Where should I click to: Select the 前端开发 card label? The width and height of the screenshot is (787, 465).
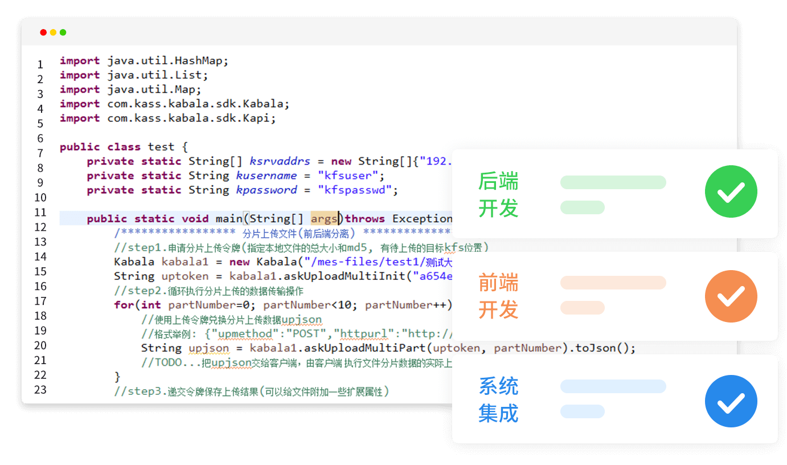click(498, 296)
